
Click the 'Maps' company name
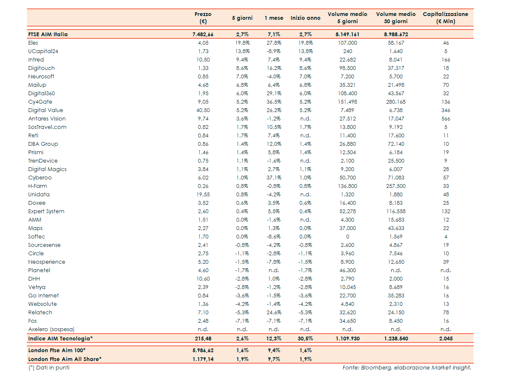[36, 228]
